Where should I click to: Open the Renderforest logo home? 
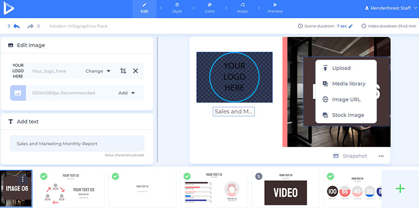click(8, 8)
